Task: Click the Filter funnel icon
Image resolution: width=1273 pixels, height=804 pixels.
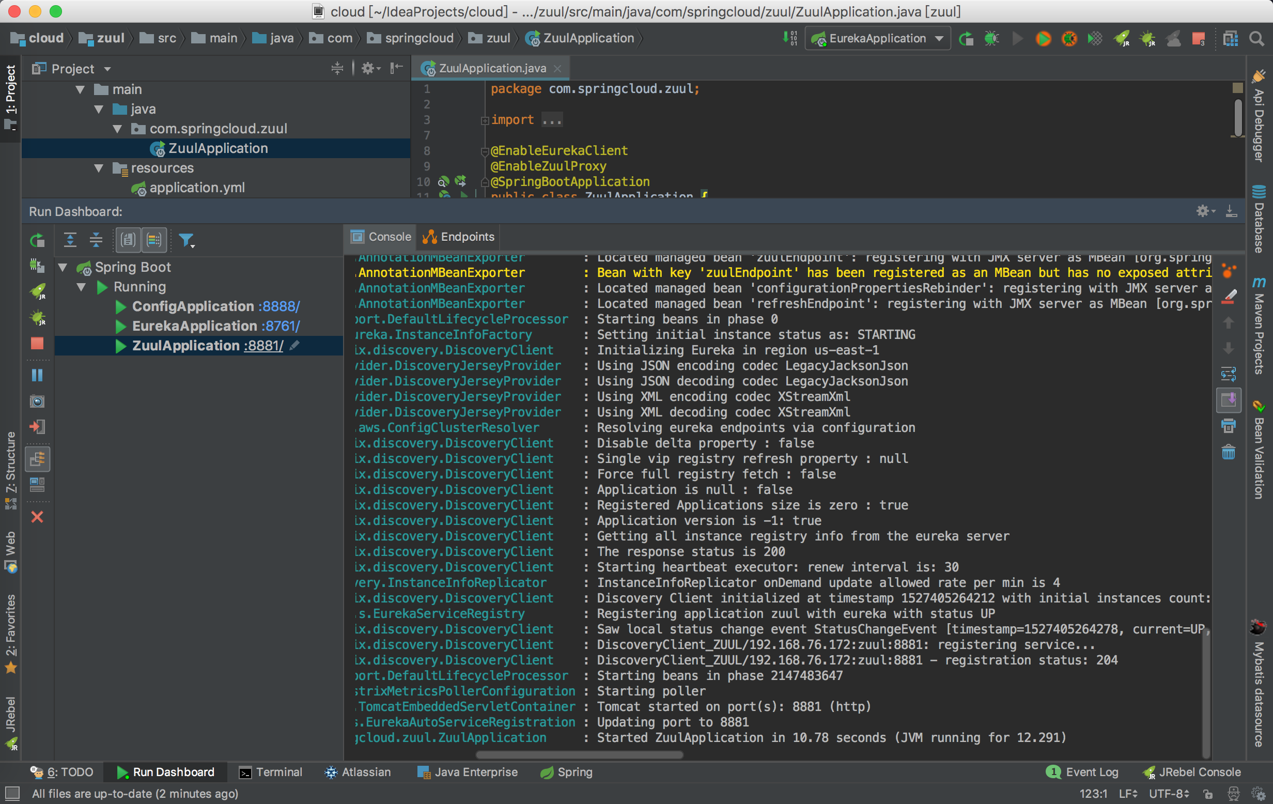Action: [186, 240]
